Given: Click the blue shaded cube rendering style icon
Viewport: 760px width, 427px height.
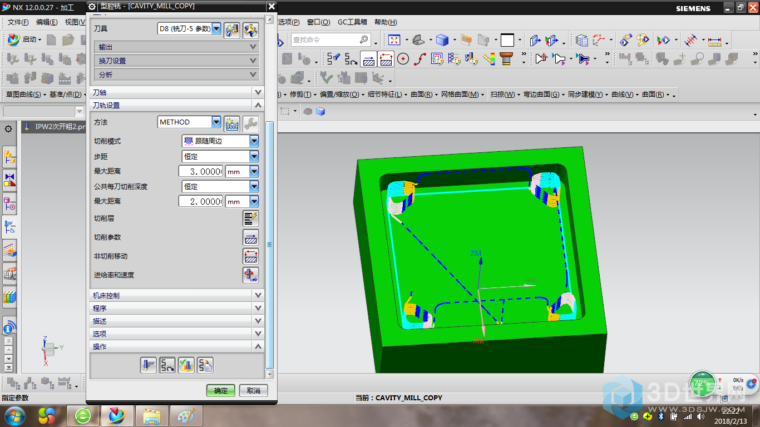Looking at the screenshot, I should click(x=442, y=40).
